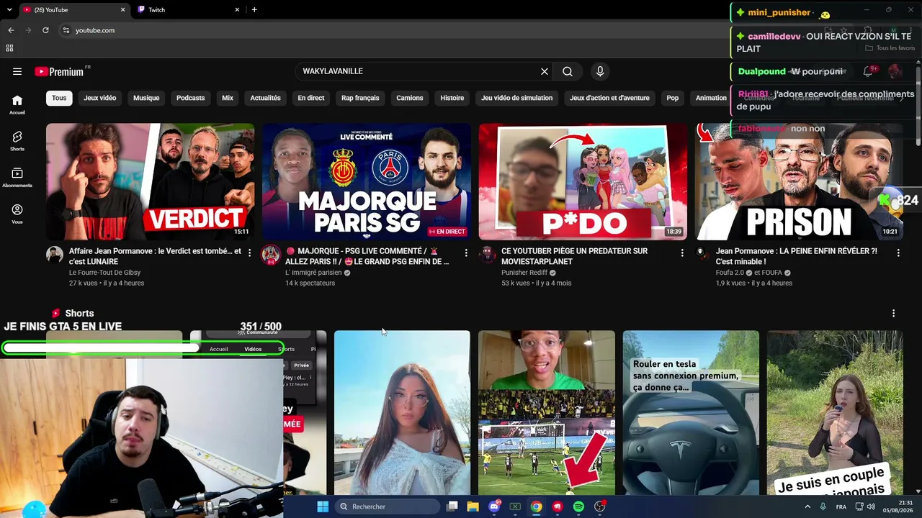Close the Twitch browser tab
The image size is (922, 518).
(237, 10)
